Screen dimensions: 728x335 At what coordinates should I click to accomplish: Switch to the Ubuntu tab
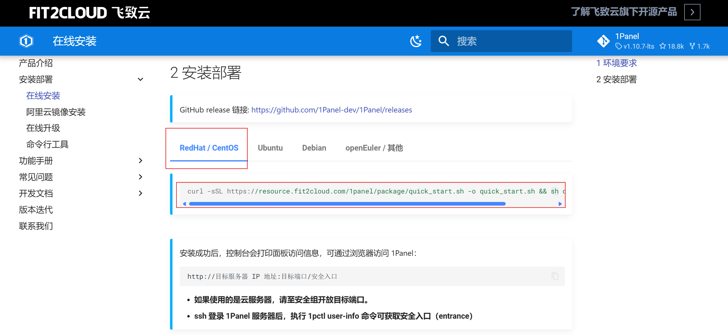270,148
